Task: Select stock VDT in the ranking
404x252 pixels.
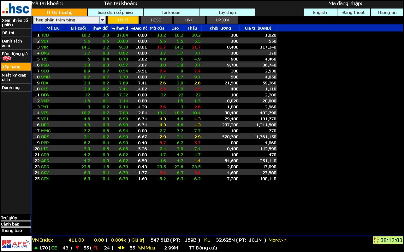Action: click(x=45, y=41)
